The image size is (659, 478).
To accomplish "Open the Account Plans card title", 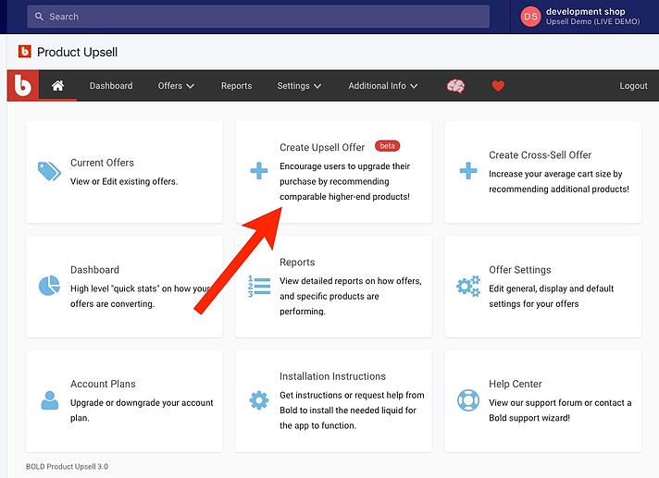I will pyautogui.click(x=103, y=384).
